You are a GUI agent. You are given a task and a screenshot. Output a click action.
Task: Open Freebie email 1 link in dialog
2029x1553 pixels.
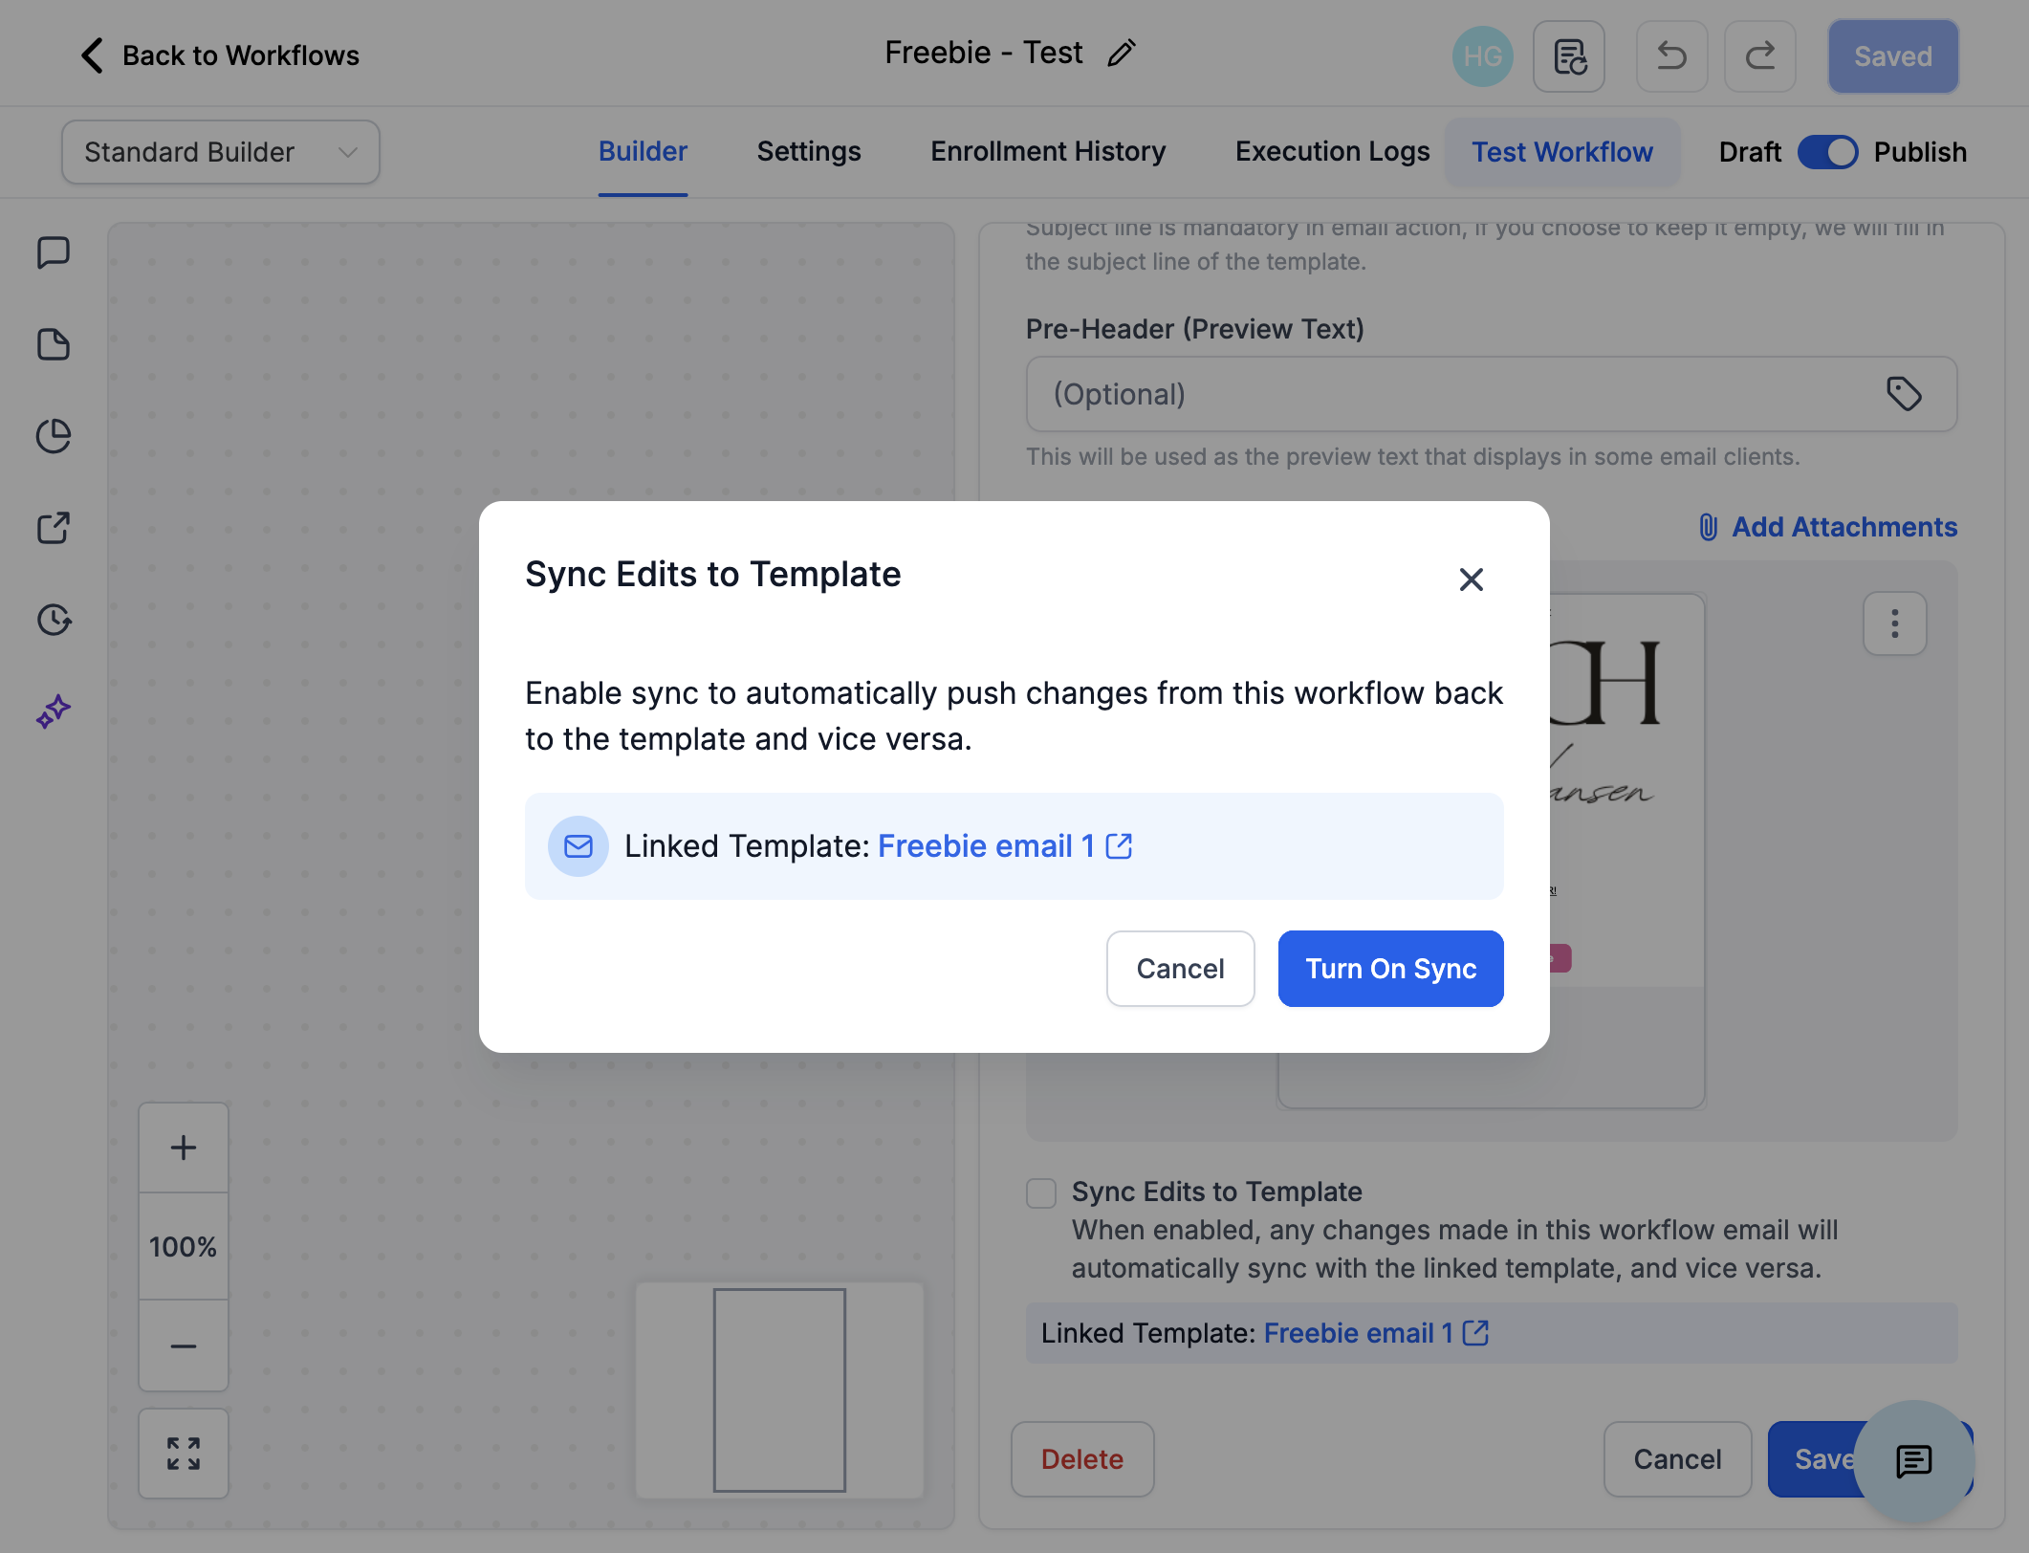point(1004,846)
